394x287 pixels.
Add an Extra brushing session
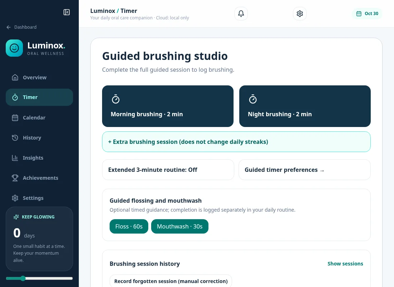236,142
